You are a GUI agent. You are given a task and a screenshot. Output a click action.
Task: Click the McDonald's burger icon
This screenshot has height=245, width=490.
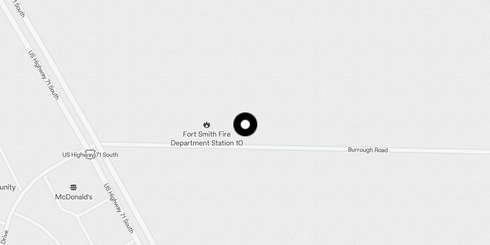(x=73, y=187)
